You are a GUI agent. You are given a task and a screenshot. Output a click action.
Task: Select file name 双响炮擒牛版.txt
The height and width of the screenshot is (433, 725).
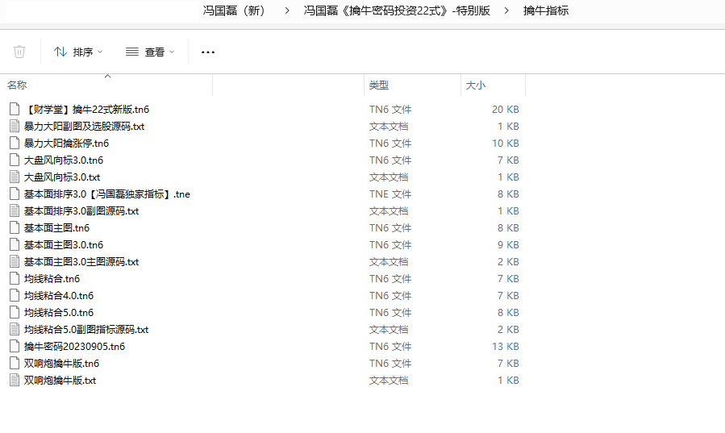click(x=60, y=381)
